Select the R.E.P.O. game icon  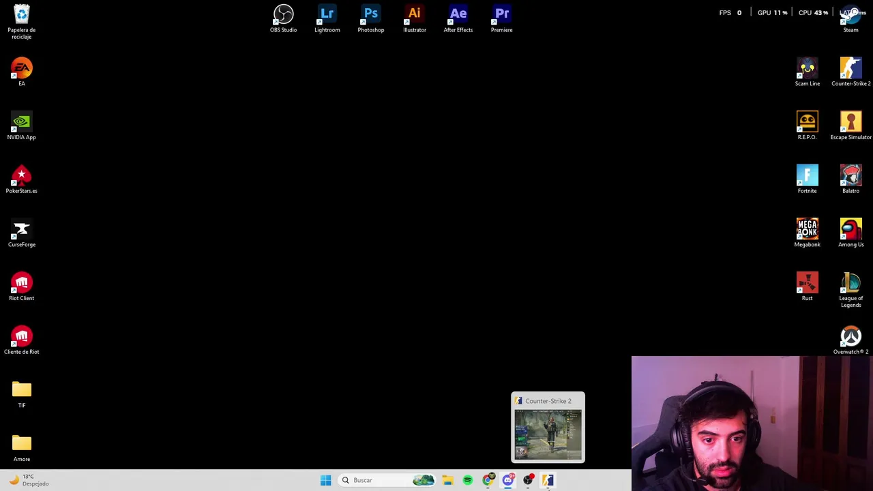808,125
